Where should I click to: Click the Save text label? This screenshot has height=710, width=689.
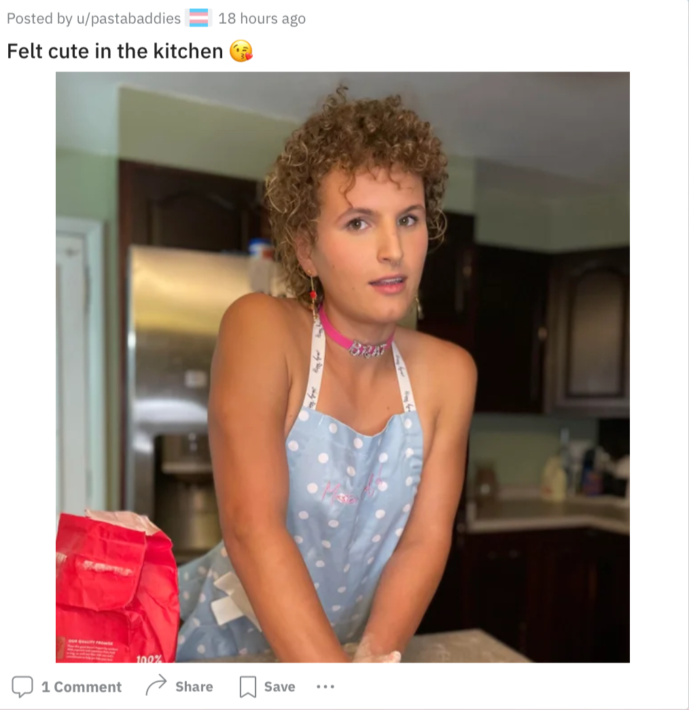point(279,687)
